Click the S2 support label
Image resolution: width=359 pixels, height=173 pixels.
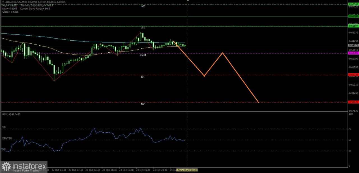[143, 104]
